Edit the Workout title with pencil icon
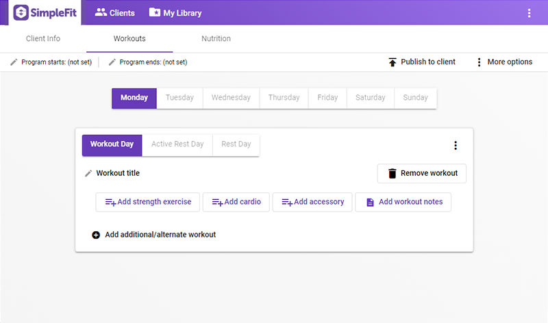Viewport: 548px width, 323px height. 88,174
